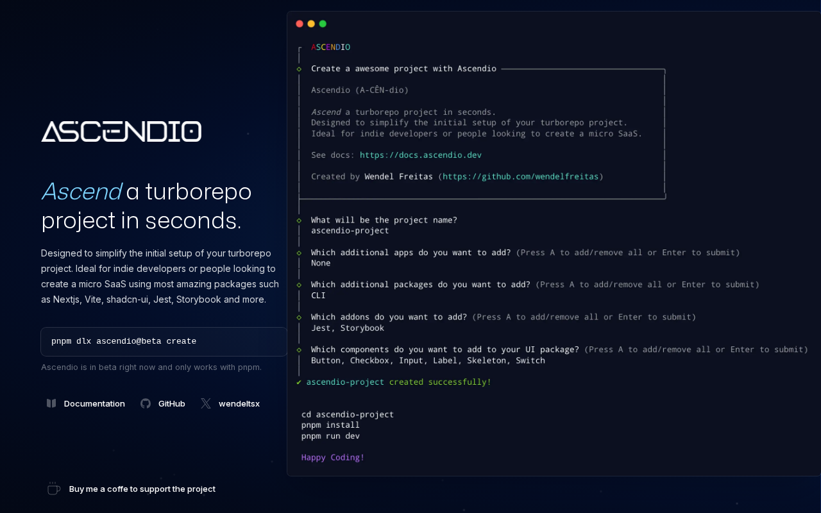
Task: Click 'Create a awesome project with Ascendio' line
Action: [403, 69]
